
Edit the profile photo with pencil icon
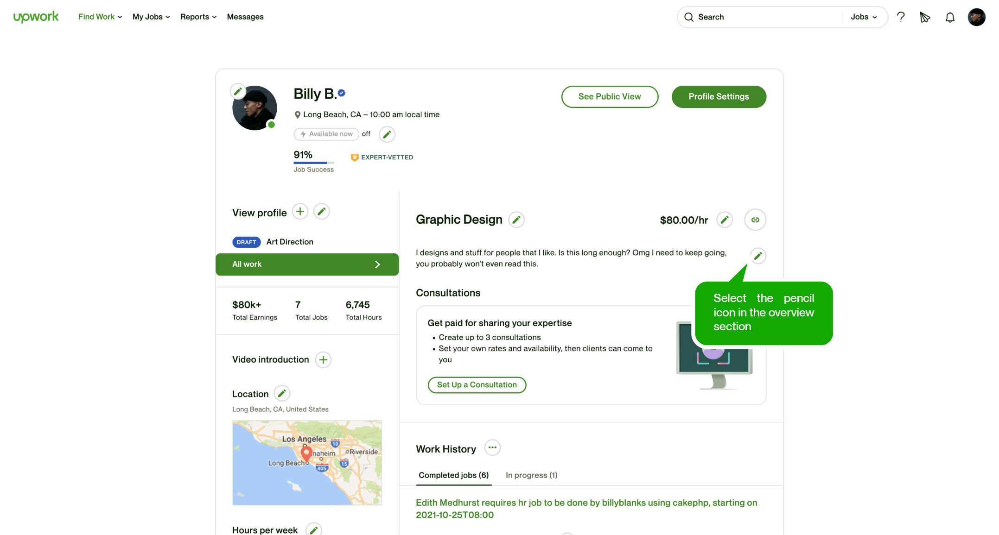tap(238, 91)
